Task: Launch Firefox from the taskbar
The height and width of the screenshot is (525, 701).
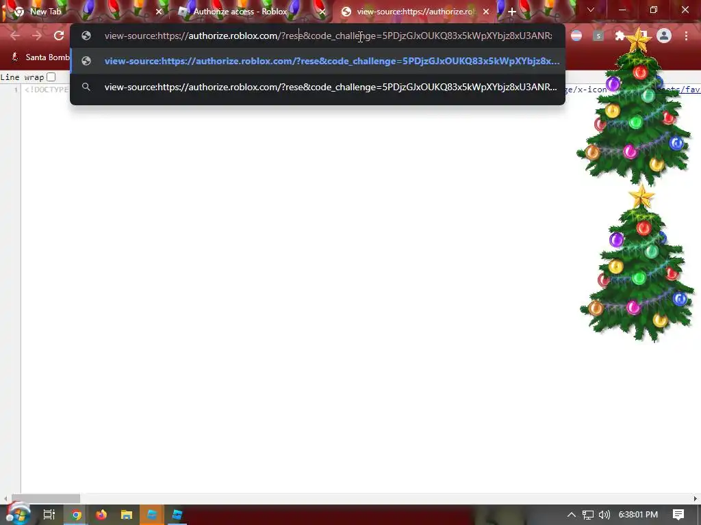Action: coord(101,515)
